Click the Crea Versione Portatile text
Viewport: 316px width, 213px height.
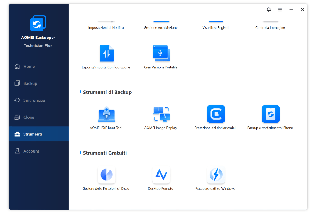(161, 67)
